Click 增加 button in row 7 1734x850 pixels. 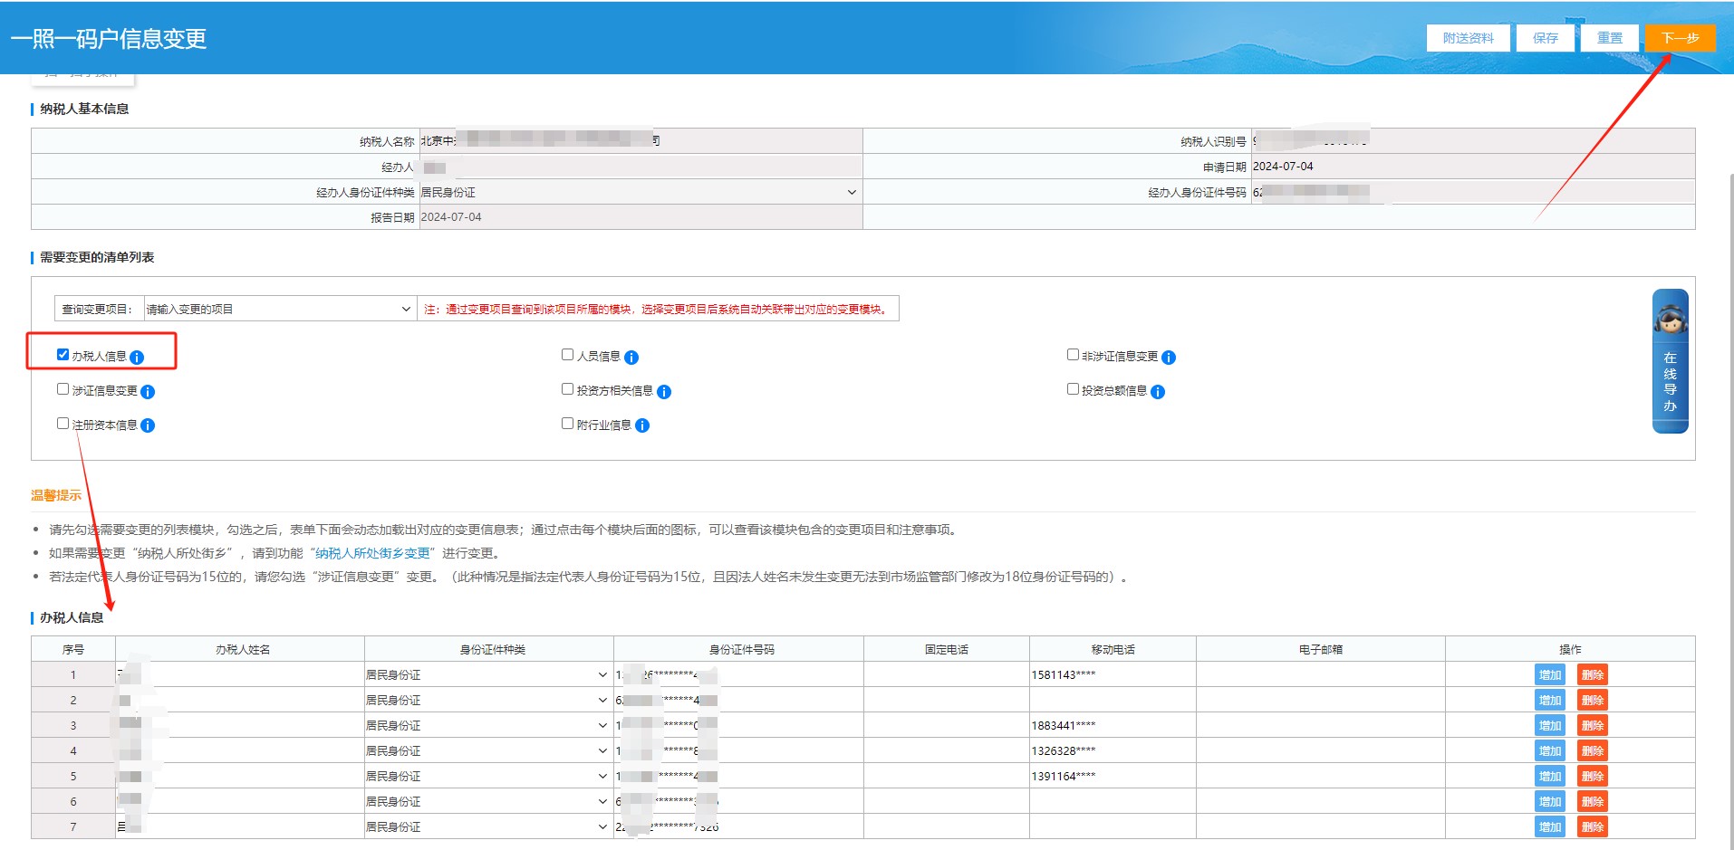1550,826
